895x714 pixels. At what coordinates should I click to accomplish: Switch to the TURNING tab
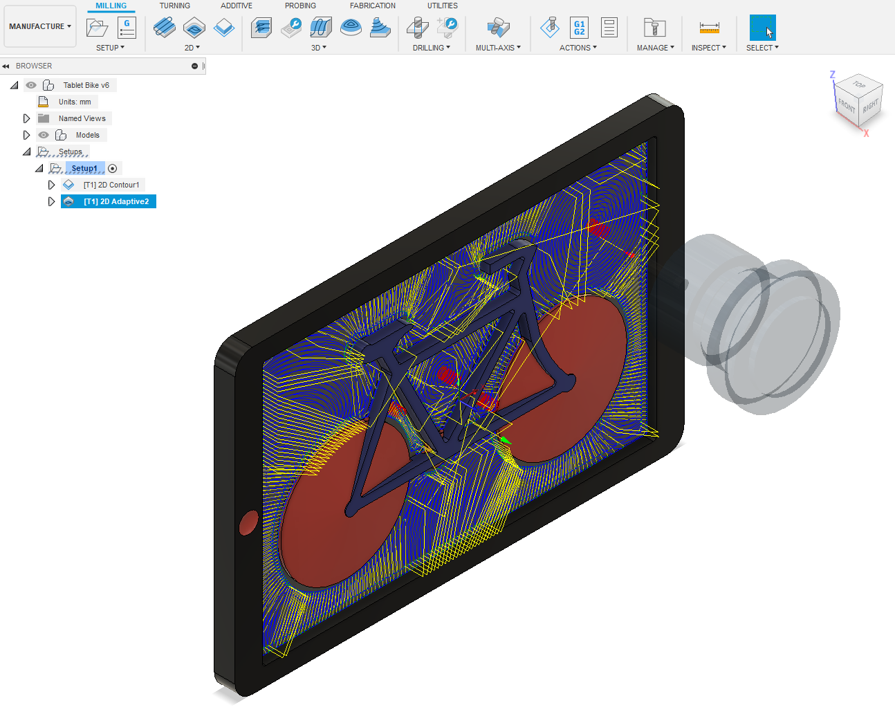point(174,6)
